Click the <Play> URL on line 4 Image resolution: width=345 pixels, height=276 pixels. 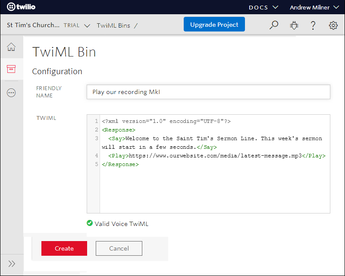[215, 156]
